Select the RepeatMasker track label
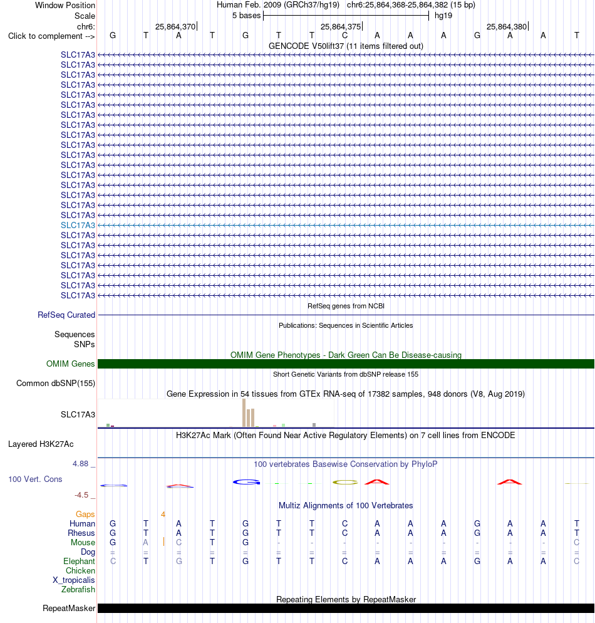595x623 pixels. pos(69,609)
